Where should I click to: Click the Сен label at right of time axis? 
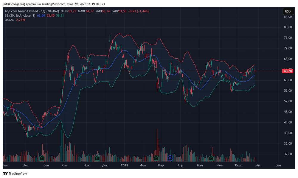coord(278,165)
